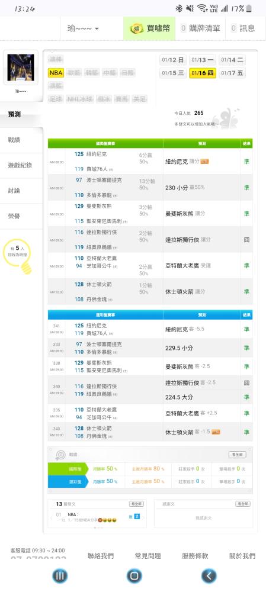Select date 01/17 五
The width and height of the screenshot is (266, 592).
click(x=232, y=73)
